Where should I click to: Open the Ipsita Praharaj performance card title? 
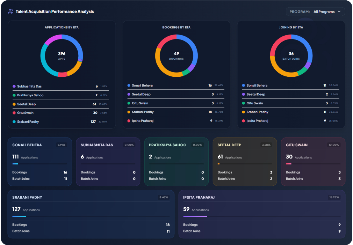coord(199,197)
